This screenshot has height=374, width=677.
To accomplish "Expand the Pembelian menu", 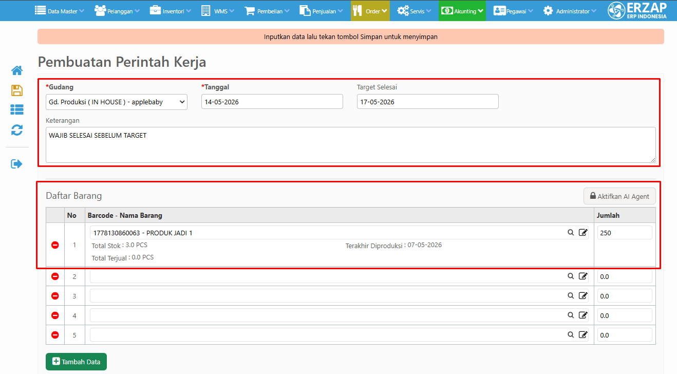I will click(x=268, y=11).
